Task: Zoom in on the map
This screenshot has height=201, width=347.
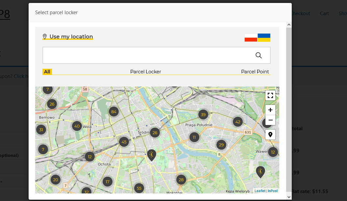Action: pyautogui.click(x=270, y=110)
